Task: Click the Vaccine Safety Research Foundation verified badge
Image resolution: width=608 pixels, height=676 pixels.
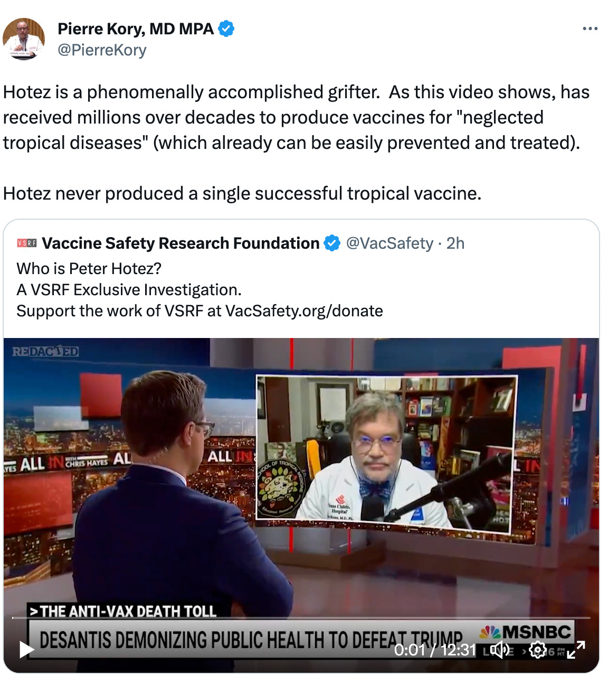Action: click(x=332, y=243)
